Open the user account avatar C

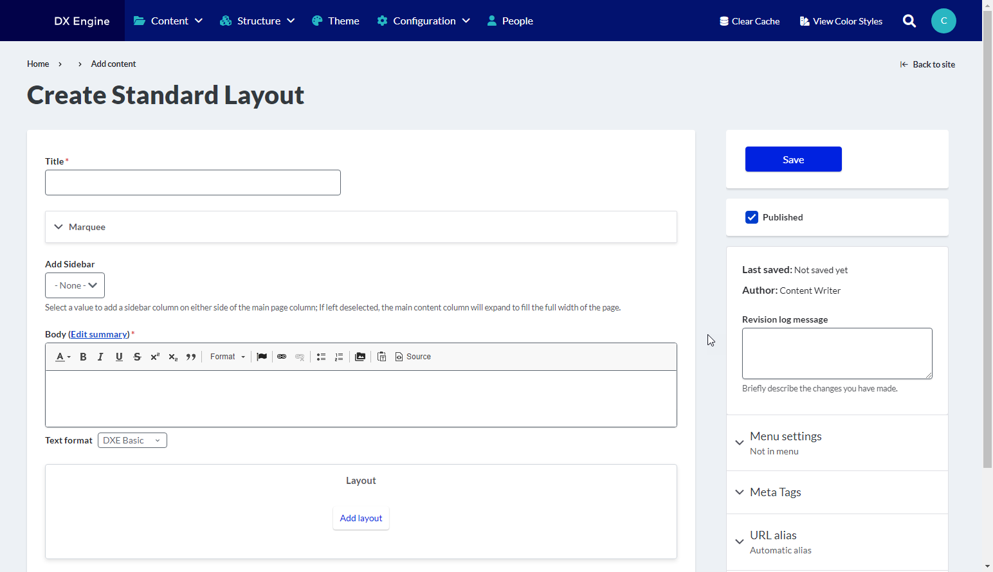pyautogui.click(x=943, y=21)
